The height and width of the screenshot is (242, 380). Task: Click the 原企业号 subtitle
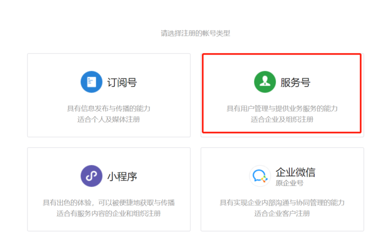tap(289, 183)
